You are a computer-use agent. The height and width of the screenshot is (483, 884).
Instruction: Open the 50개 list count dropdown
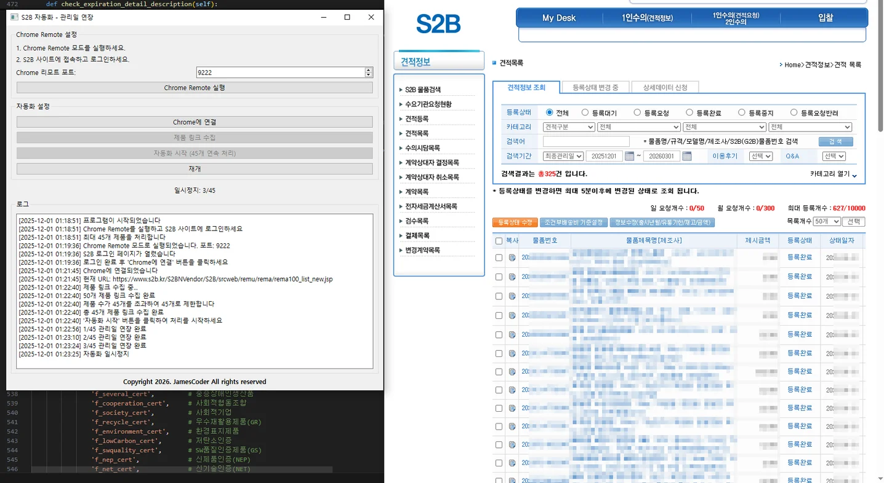[x=827, y=222]
